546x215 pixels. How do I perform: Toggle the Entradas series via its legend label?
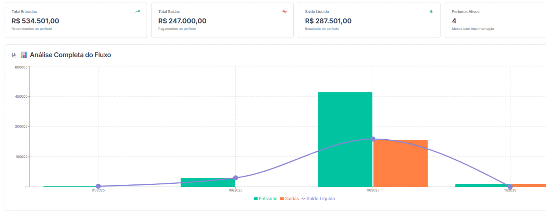tap(268, 199)
